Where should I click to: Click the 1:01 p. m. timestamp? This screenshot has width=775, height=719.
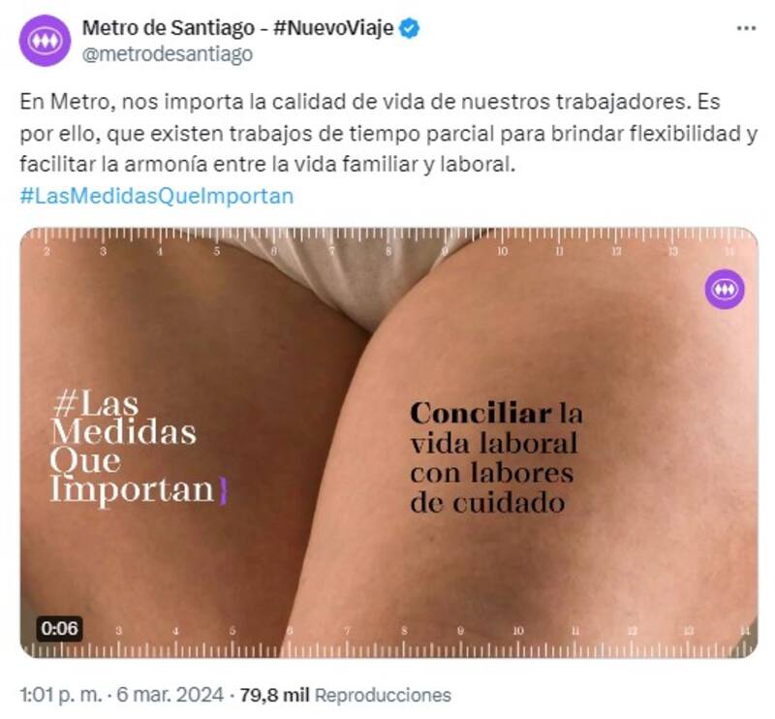[x=60, y=695]
